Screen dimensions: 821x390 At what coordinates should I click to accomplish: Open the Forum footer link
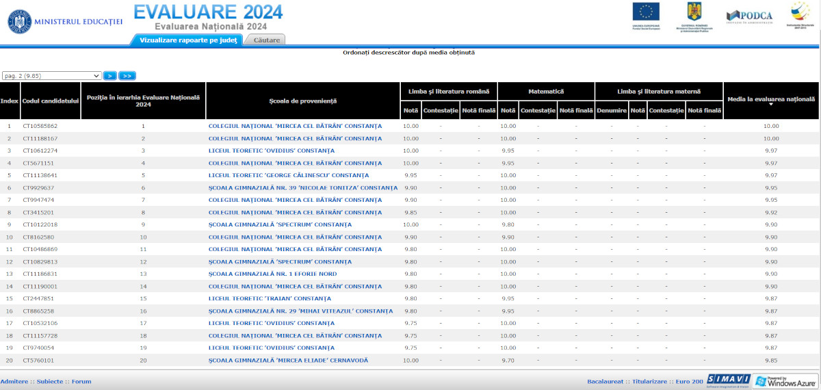coord(81,381)
